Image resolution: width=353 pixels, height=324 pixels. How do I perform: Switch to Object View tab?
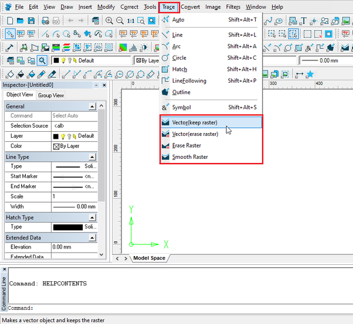(19, 95)
